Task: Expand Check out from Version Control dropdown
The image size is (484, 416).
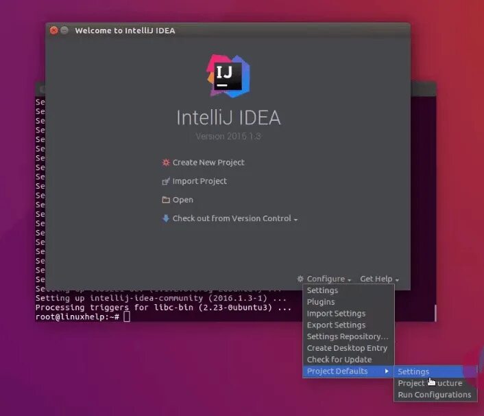Action: click(235, 218)
